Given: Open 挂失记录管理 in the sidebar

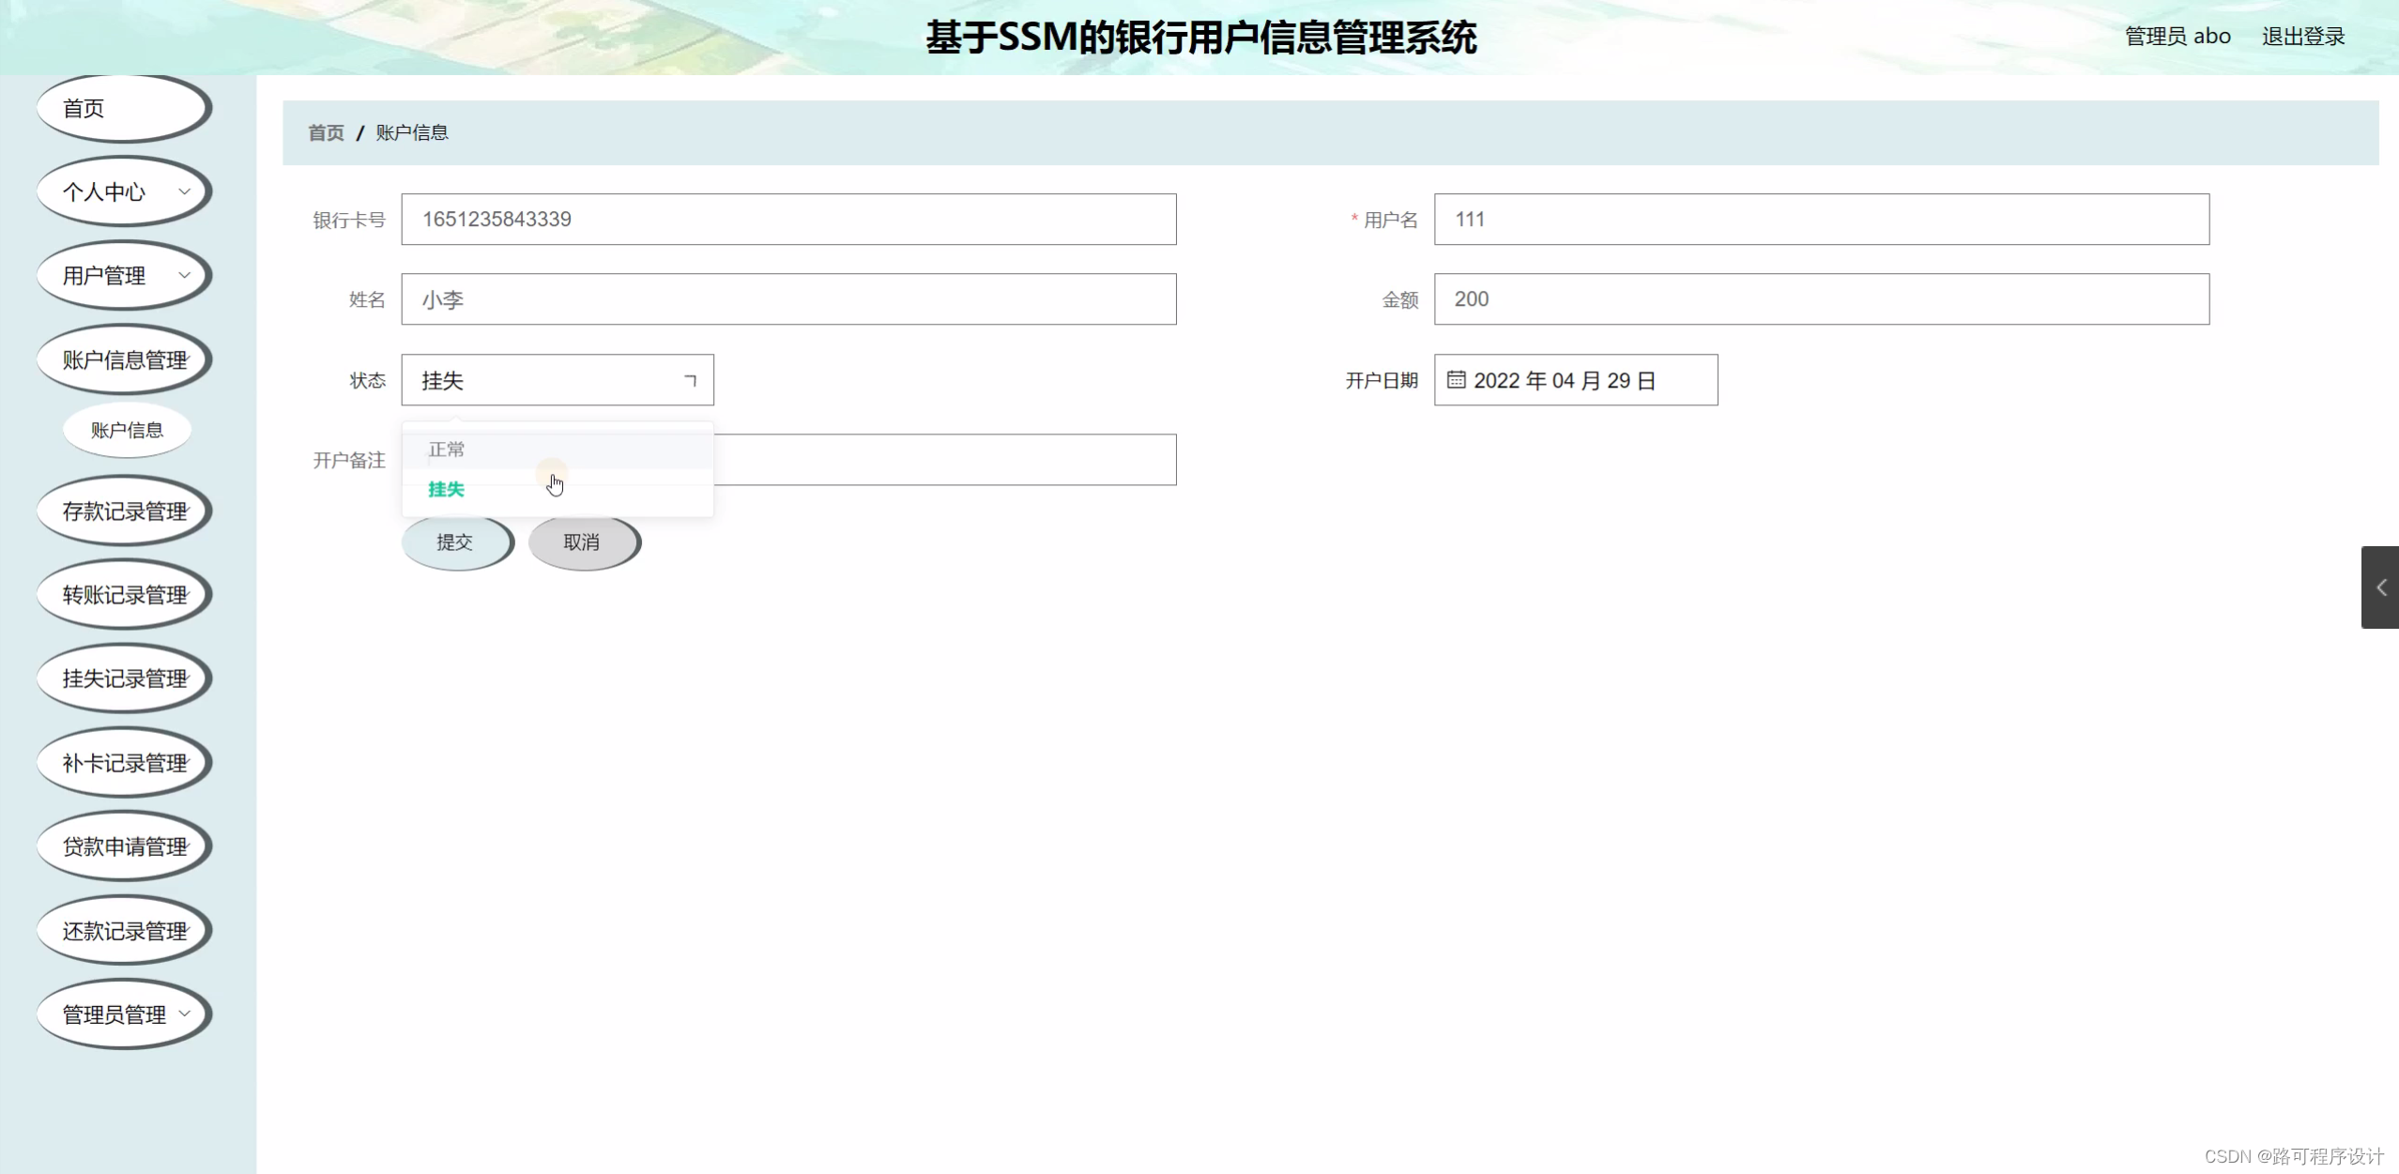Looking at the screenshot, I should pyautogui.click(x=124, y=678).
